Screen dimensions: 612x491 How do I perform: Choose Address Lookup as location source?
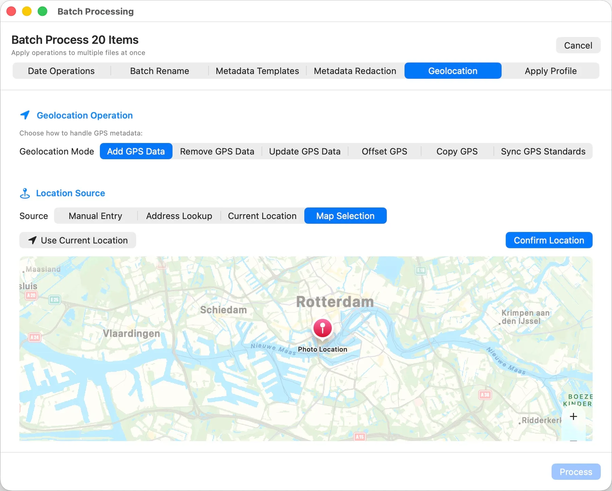tap(179, 216)
